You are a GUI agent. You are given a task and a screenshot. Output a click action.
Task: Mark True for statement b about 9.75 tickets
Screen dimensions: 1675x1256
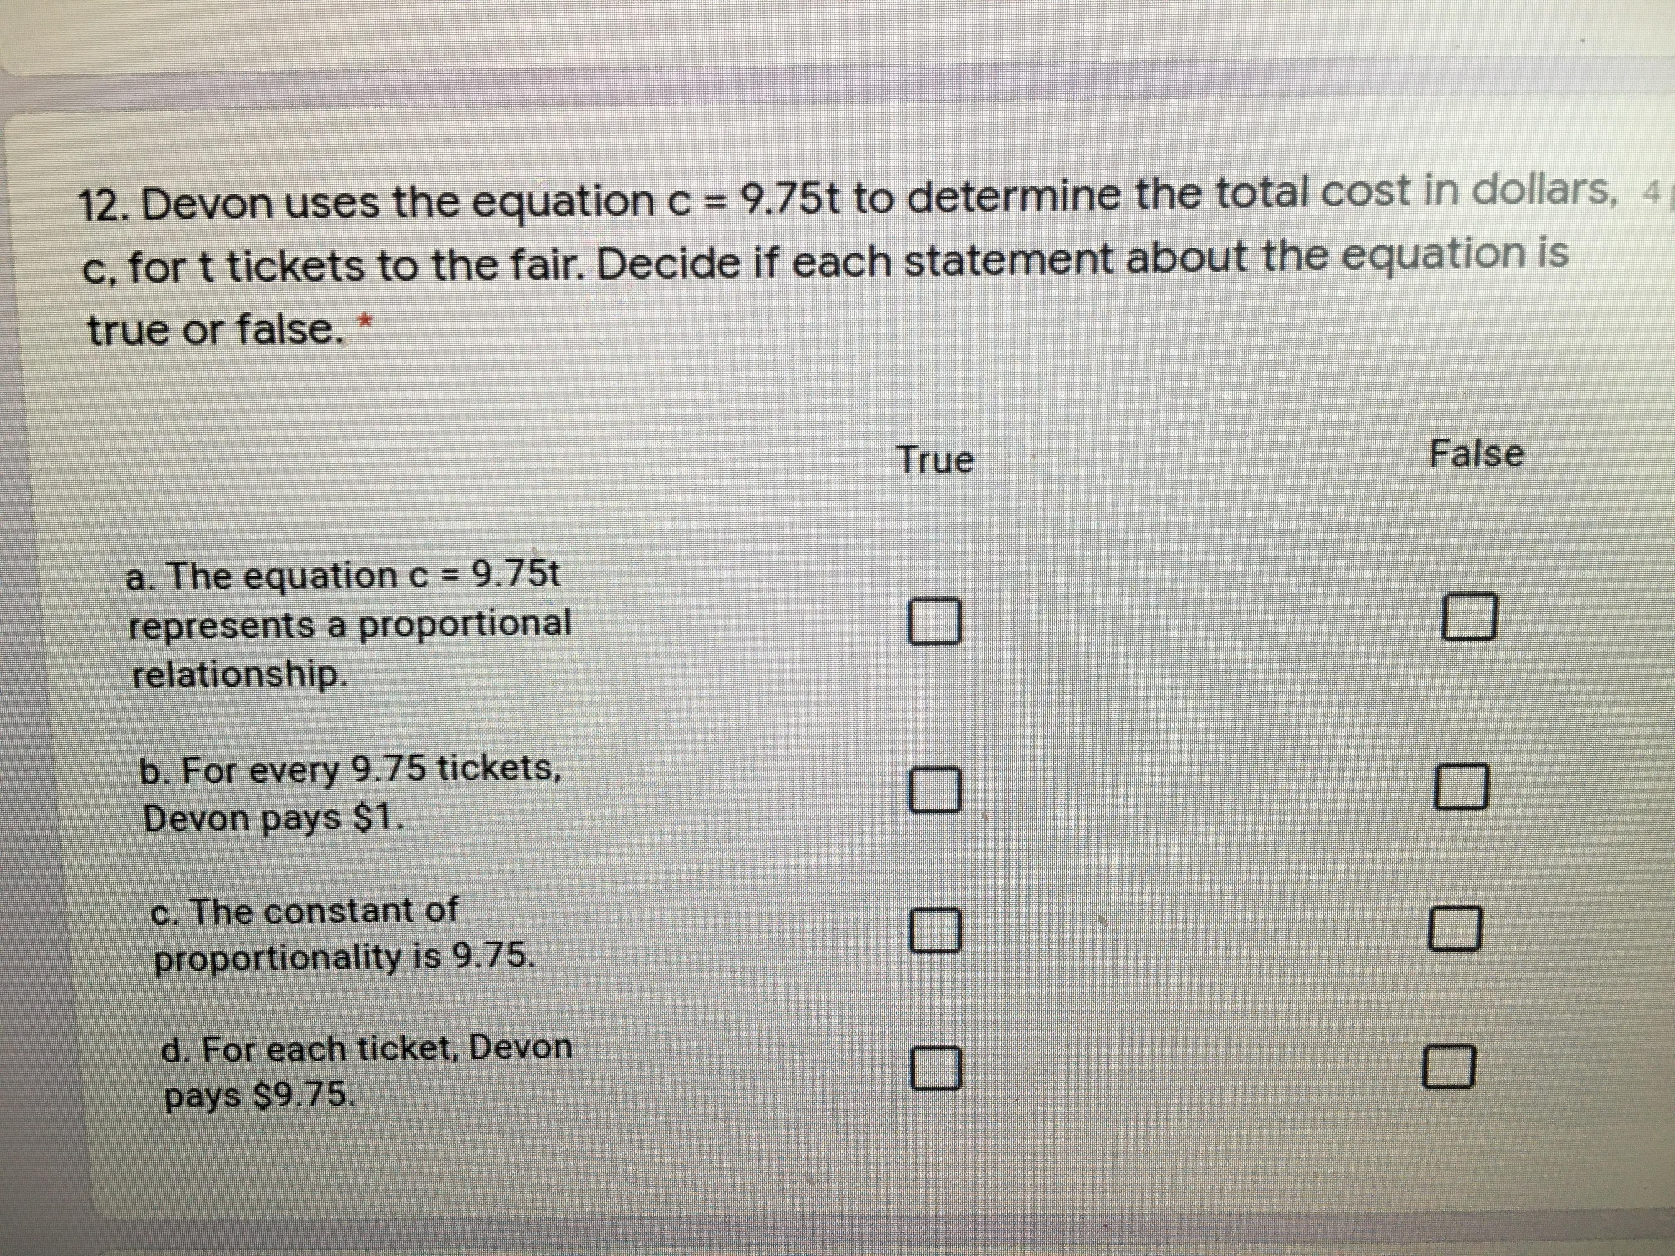(x=936, y=789)
